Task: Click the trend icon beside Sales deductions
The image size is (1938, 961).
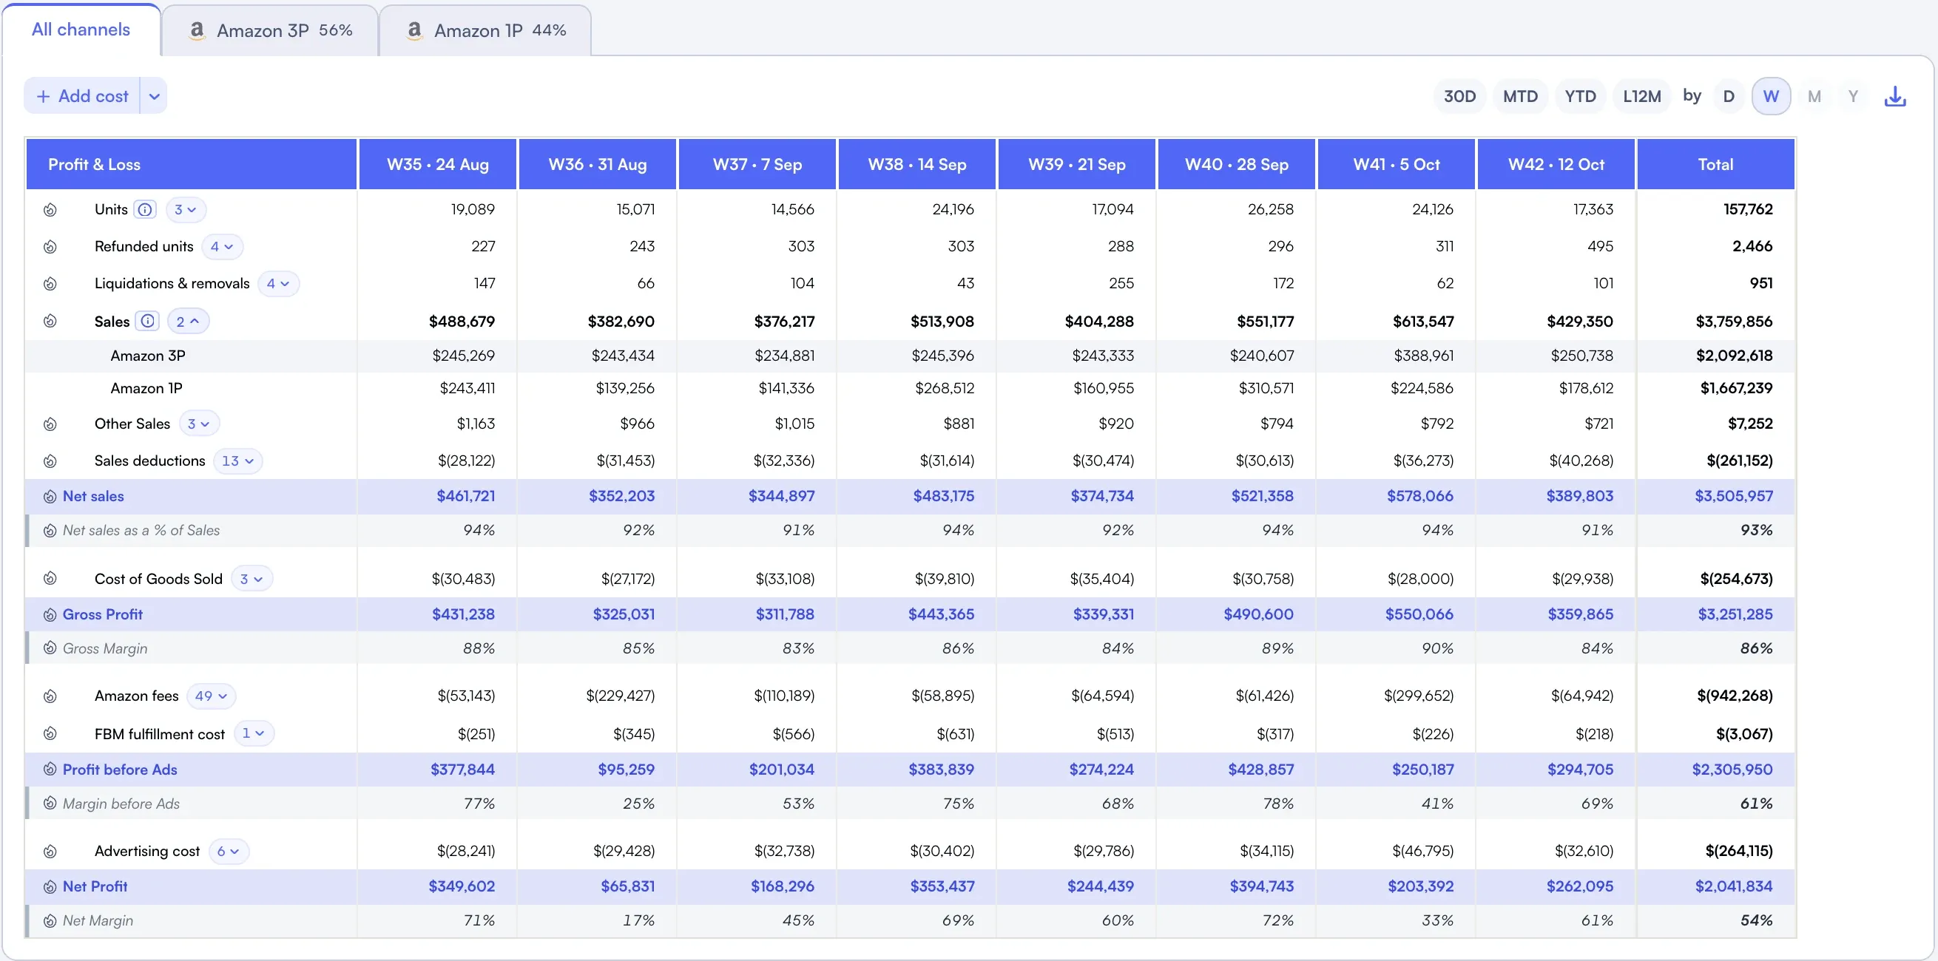Action: (50, 461)
